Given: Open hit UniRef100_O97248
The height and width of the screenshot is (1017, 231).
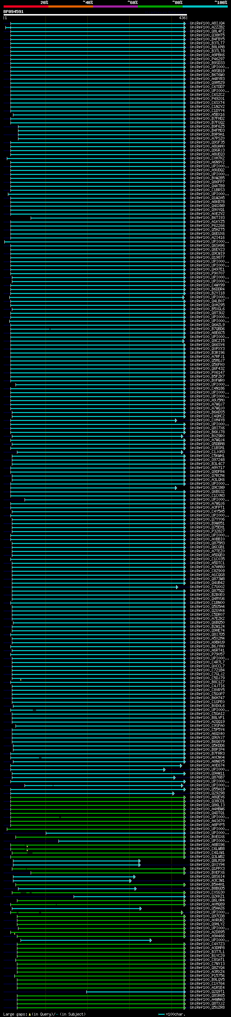Looking at the screenshot, I should pyautogui.click(x=207, y=460).
